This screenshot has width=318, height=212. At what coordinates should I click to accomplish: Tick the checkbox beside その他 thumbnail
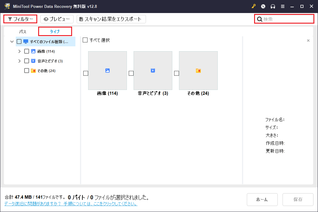coord(177,73)
